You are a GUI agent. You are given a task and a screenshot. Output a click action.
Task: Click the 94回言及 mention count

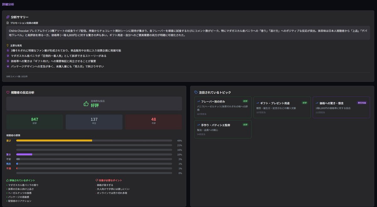click(201, 134)
